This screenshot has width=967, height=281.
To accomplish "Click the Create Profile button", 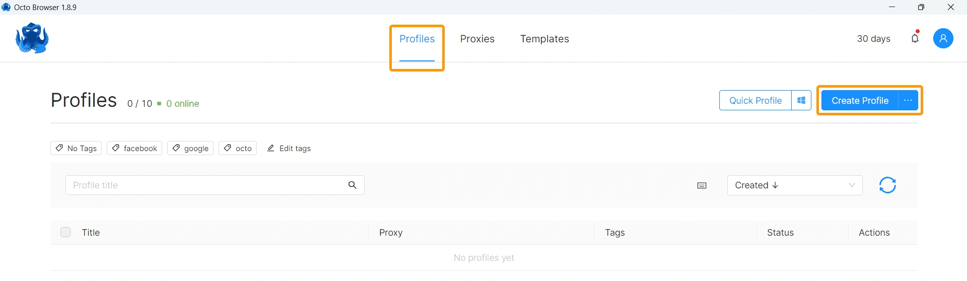I will click(859, 101).
